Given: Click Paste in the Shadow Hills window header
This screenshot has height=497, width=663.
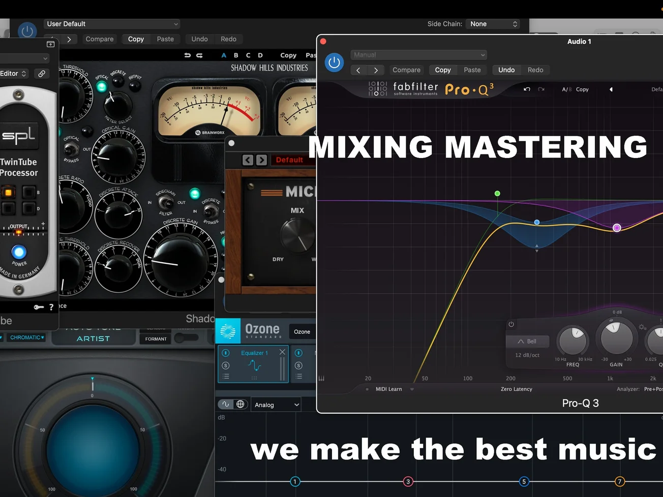Looking at the screenshot, I should [x=165, y=39].
